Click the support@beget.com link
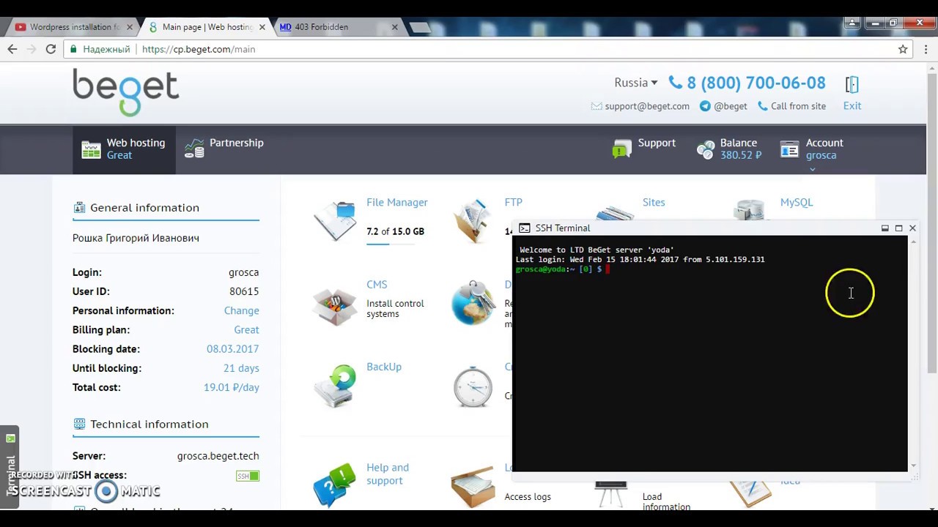 click(647, 106)
